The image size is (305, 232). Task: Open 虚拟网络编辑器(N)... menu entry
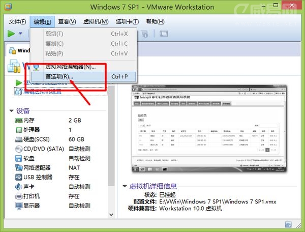pyautogui.click(x=70, y=67)
